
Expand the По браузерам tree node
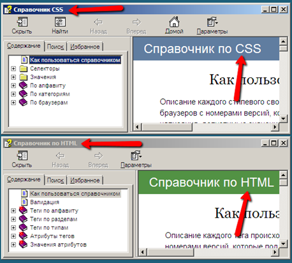tap(13, 103)
